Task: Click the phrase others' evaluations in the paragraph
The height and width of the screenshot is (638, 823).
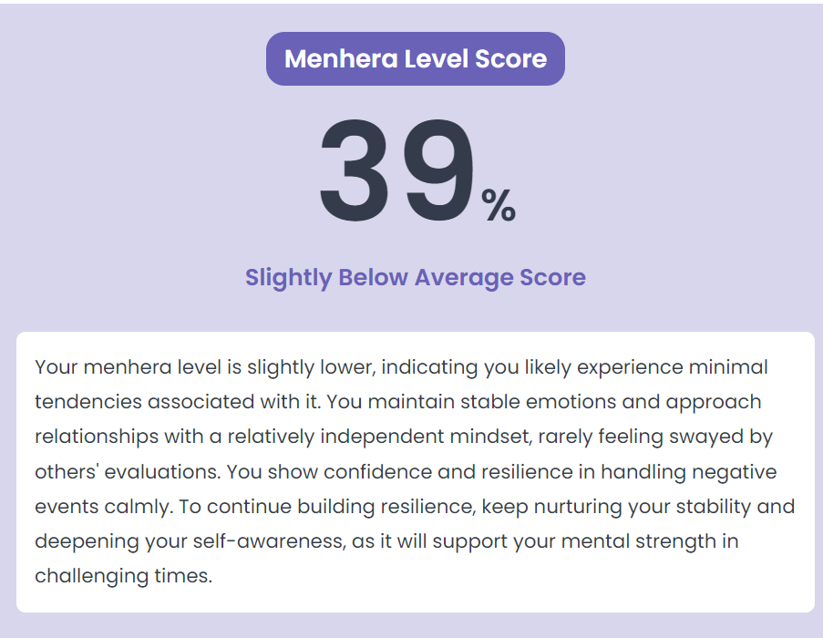Action: [x=128, y=472]
